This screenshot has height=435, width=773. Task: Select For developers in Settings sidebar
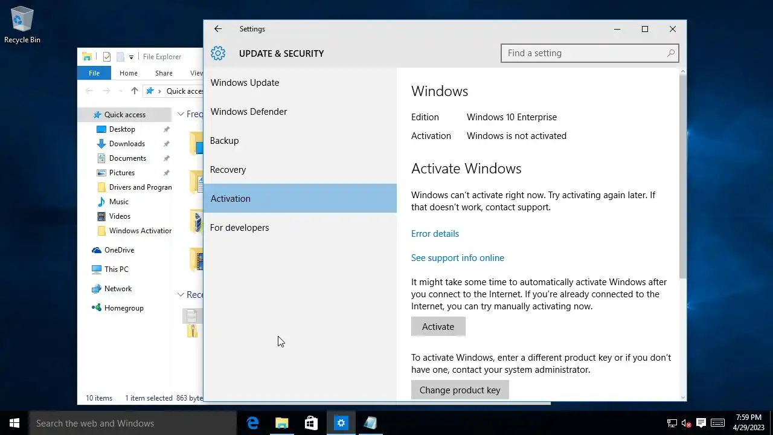tap(300, 228)
